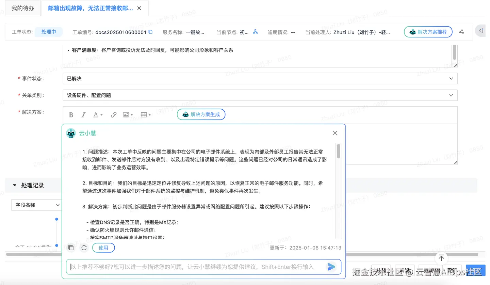Image resolution: width=490 pixels, height=285 pixels.
Task: Apply bold formatting in solution editor
Action: coord(71,115)
